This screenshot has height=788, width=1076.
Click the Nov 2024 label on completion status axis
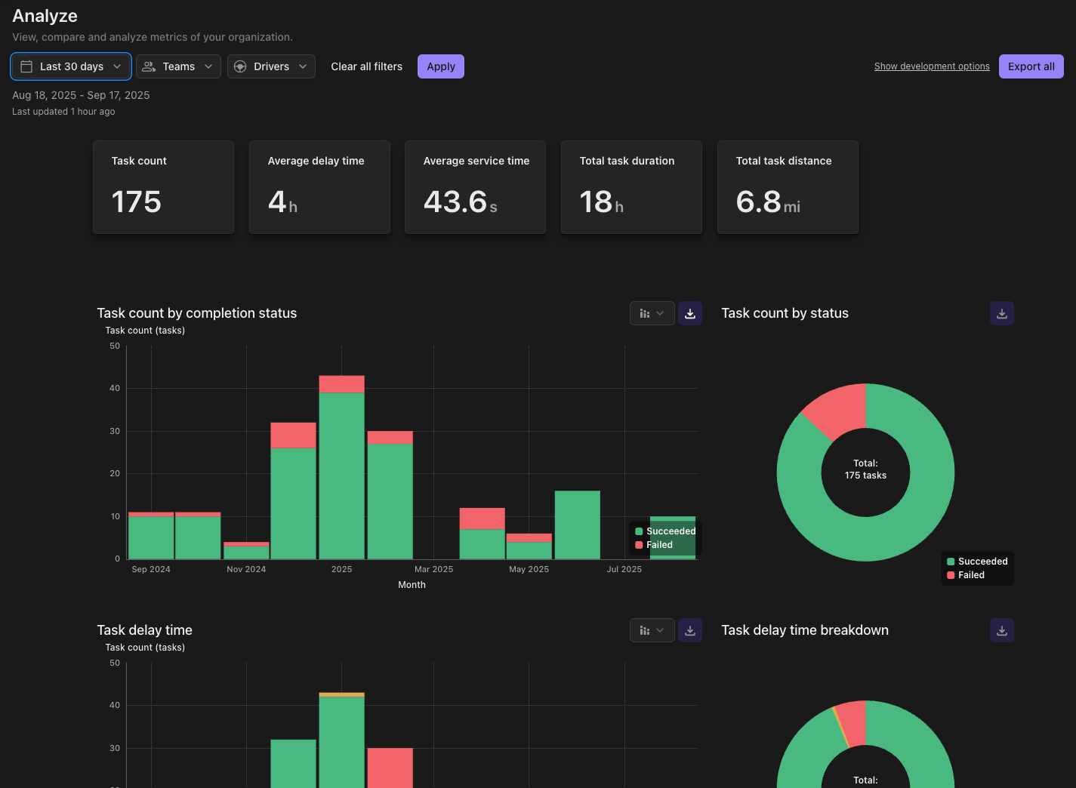[x=246, y=569]
